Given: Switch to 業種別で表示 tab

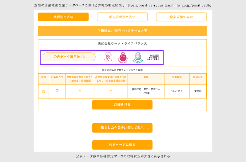Looking at the screenshot, I should (63, 17).
